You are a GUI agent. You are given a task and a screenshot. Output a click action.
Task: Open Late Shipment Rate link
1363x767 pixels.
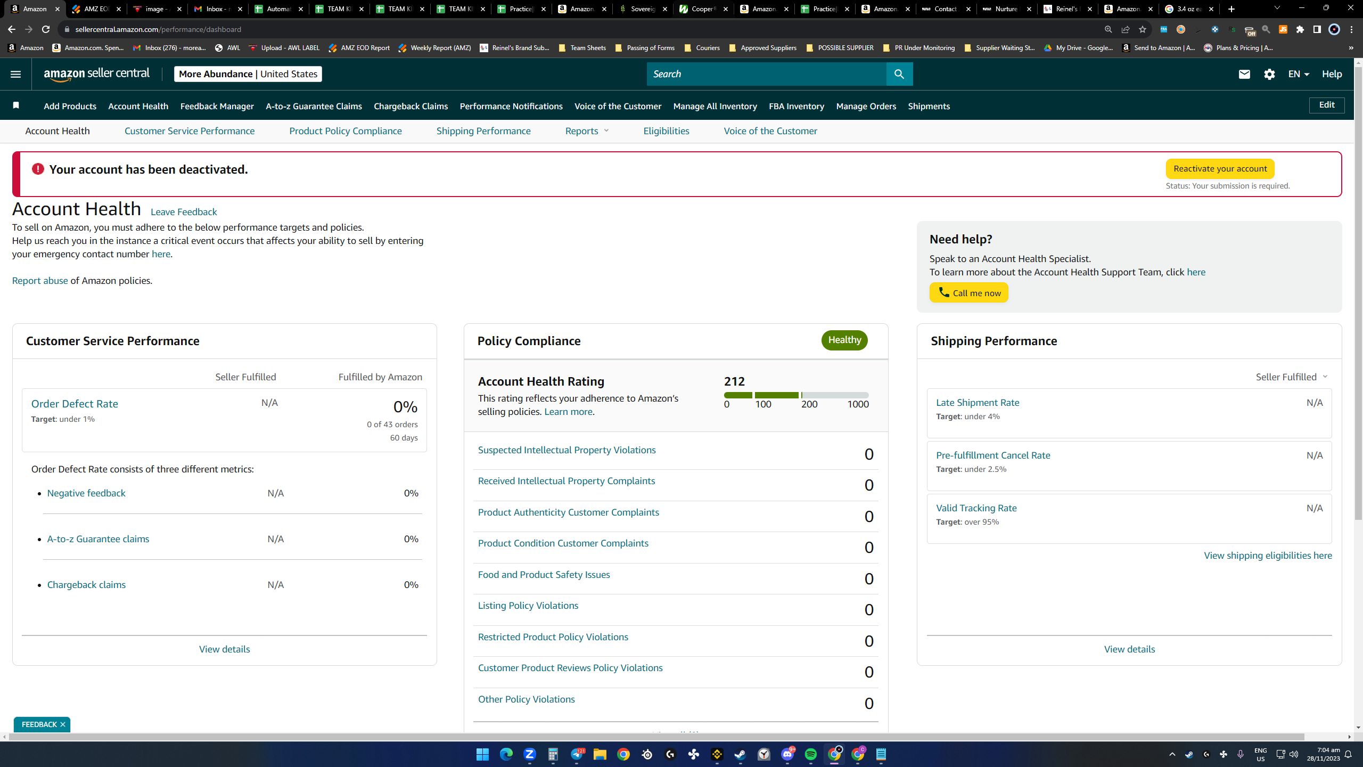[x=978, y=403]
